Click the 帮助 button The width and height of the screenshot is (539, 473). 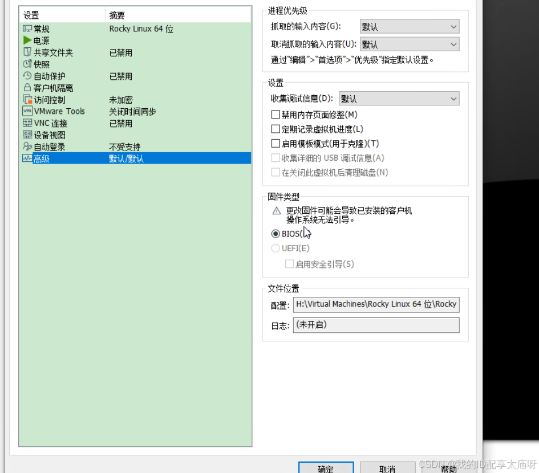point(448,468)
